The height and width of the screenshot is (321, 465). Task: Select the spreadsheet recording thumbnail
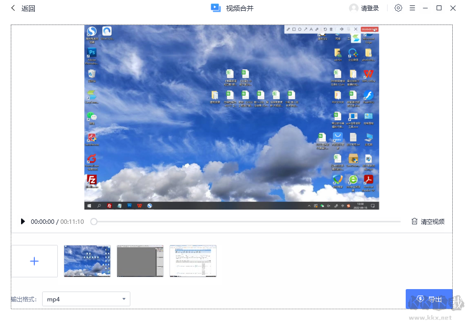click(x=193, y=261)
